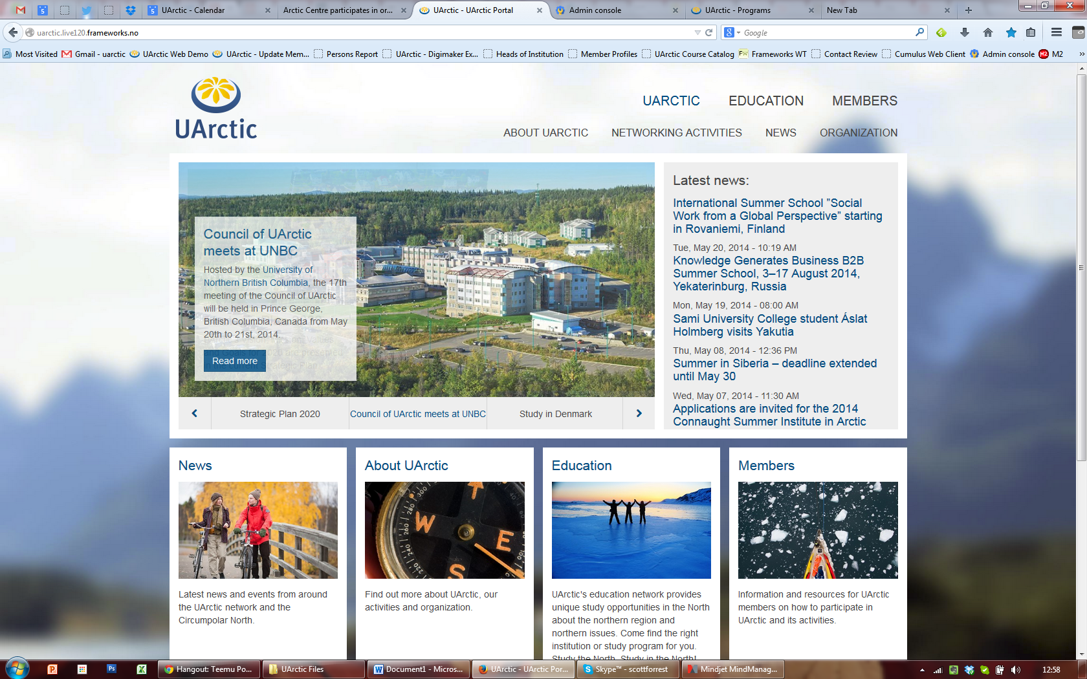Open Skype from the system tray
This screenshot has width=1087, height=679.
pyautogui.click(x=984, y=670)
